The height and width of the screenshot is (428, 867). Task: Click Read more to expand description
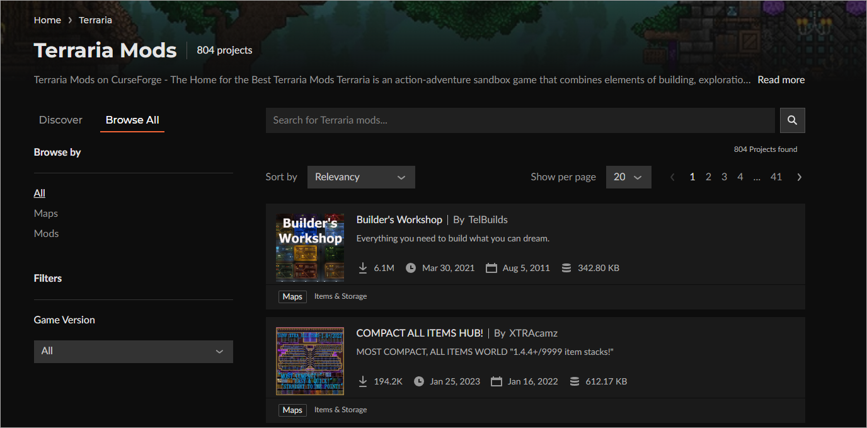[781, 80]
